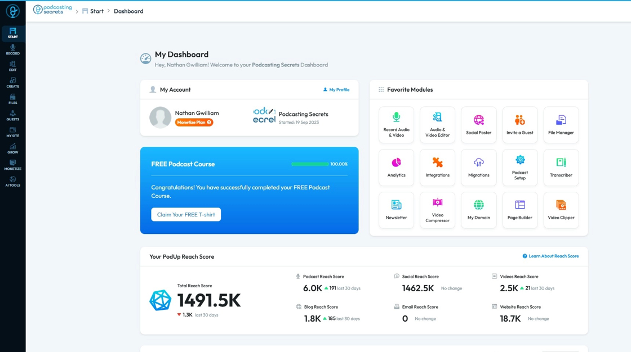Open the AI Tools section in sidebar

tap(12, 182)
